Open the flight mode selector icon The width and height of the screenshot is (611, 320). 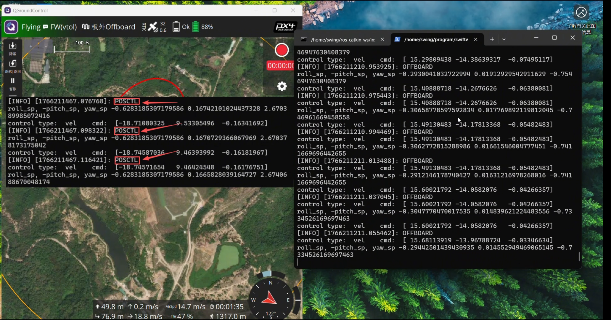point(86,27)
